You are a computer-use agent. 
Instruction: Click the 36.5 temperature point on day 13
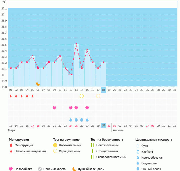(x=76, y=44)
